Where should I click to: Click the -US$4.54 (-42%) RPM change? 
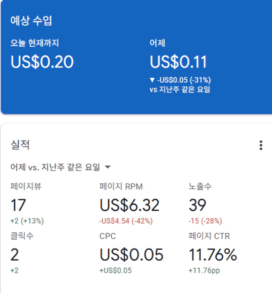click(x=126, y=221)
